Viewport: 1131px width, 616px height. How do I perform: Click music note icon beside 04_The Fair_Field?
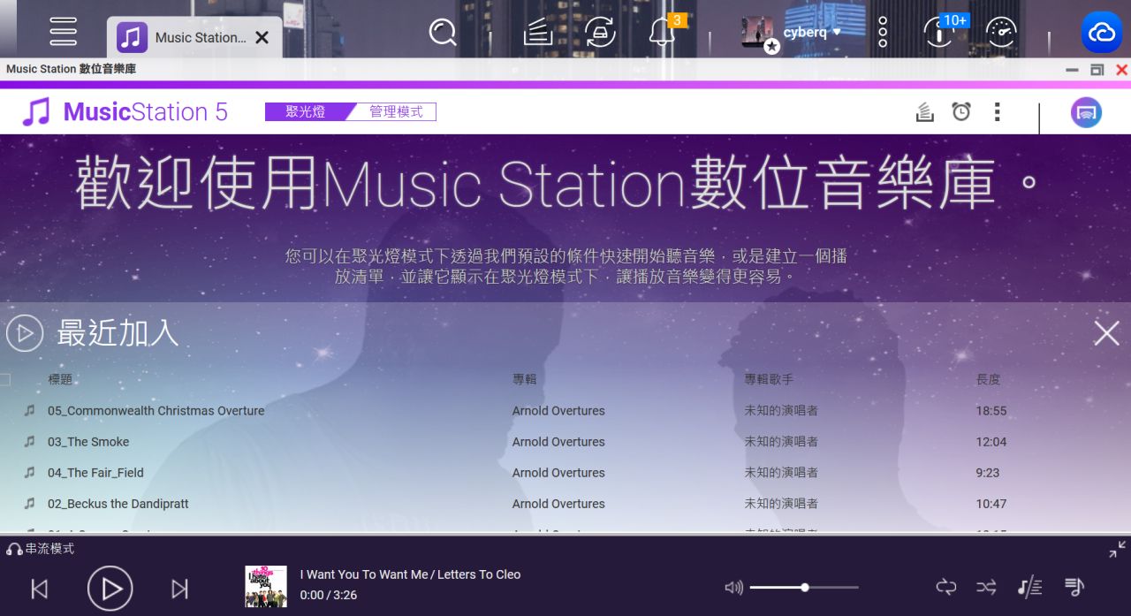pos(29,473)
